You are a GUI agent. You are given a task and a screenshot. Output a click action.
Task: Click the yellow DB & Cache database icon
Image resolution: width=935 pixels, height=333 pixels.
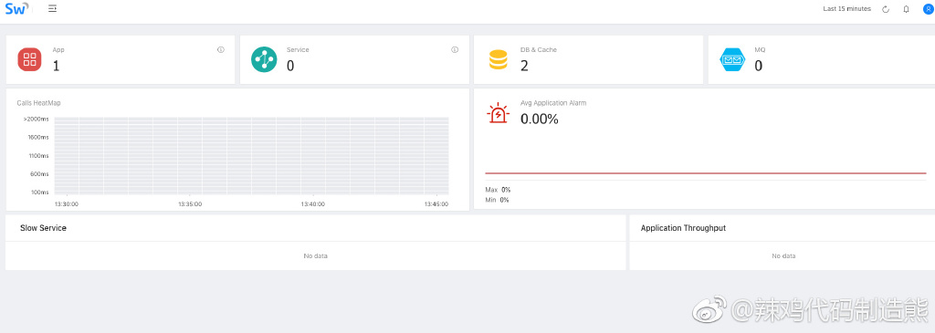click(498, 59)
